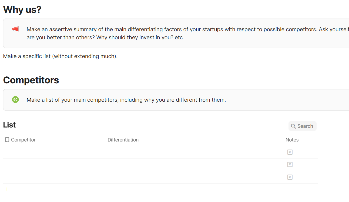Click the "Make a specific list" paragraph
The width and height of the screenshot is (349, 202).
pos(60,56)
